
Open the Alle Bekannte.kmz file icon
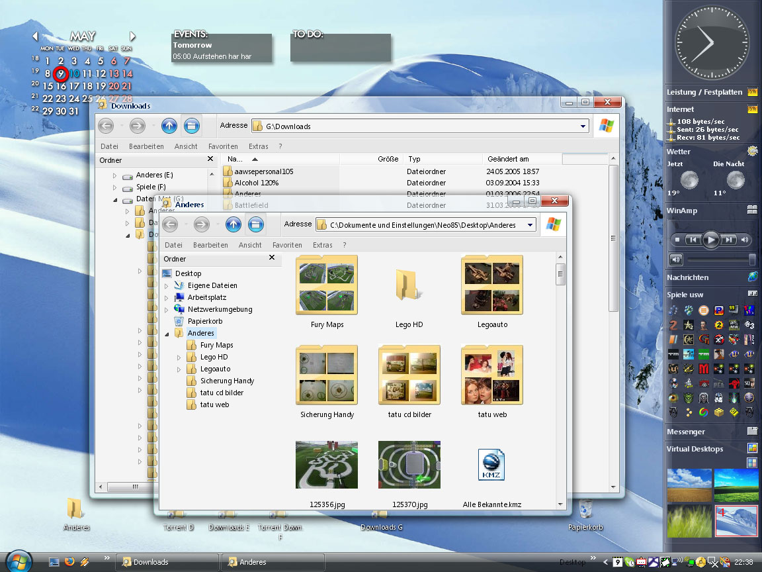pos(491,466)
